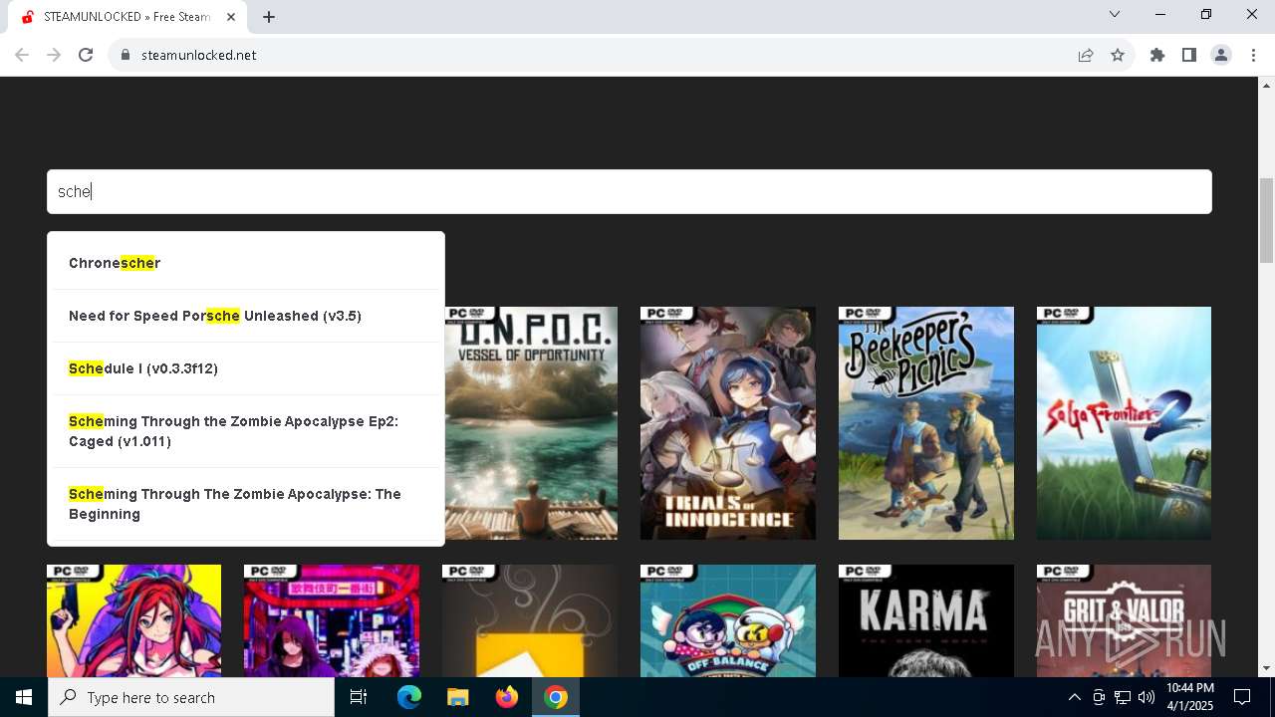Image resolution: width=1275 pixels, height=717 pixels.
Task: Open the Chrome profile avatar
Action: tap(1221, 55)
